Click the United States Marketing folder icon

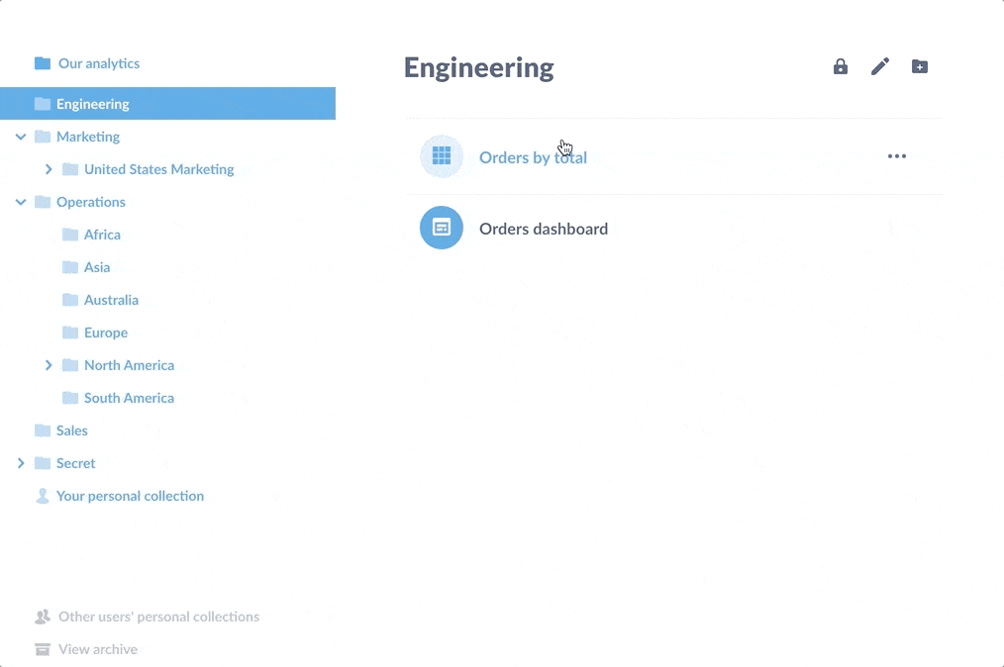(x=69, y=169)
